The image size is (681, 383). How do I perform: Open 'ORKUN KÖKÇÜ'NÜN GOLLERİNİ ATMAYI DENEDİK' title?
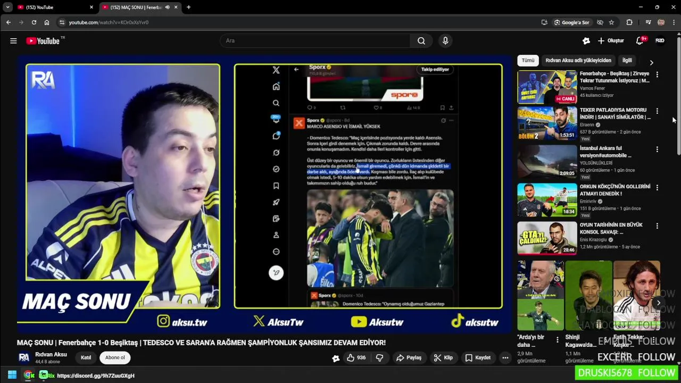615,190
